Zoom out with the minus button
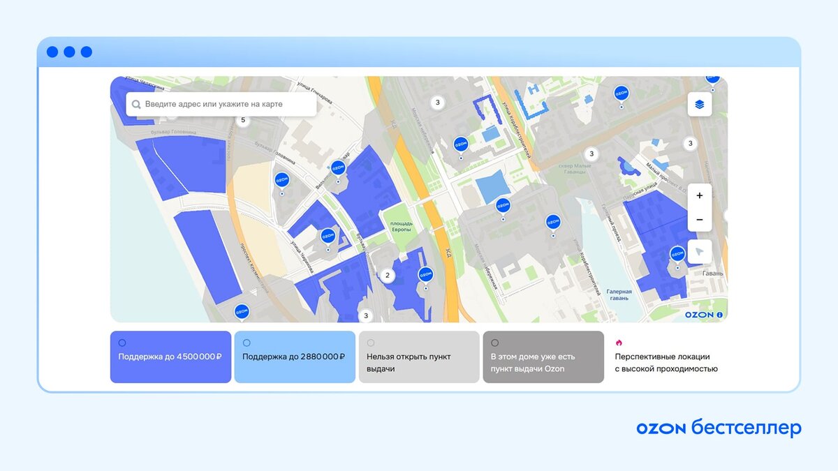 (x=700, y=220)
